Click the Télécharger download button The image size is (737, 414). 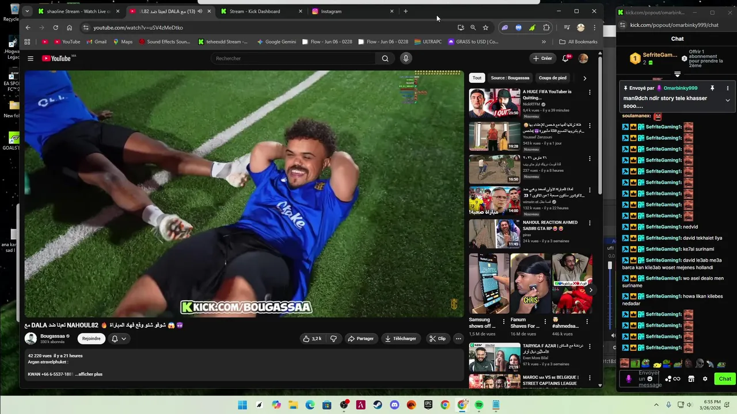click(400, 339)
